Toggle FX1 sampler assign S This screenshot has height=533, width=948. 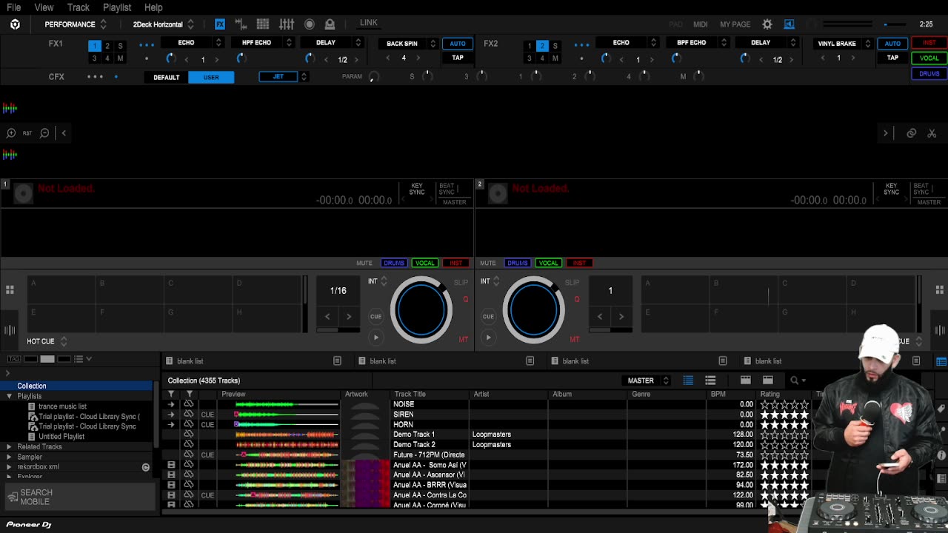click(x=120, y=46)
